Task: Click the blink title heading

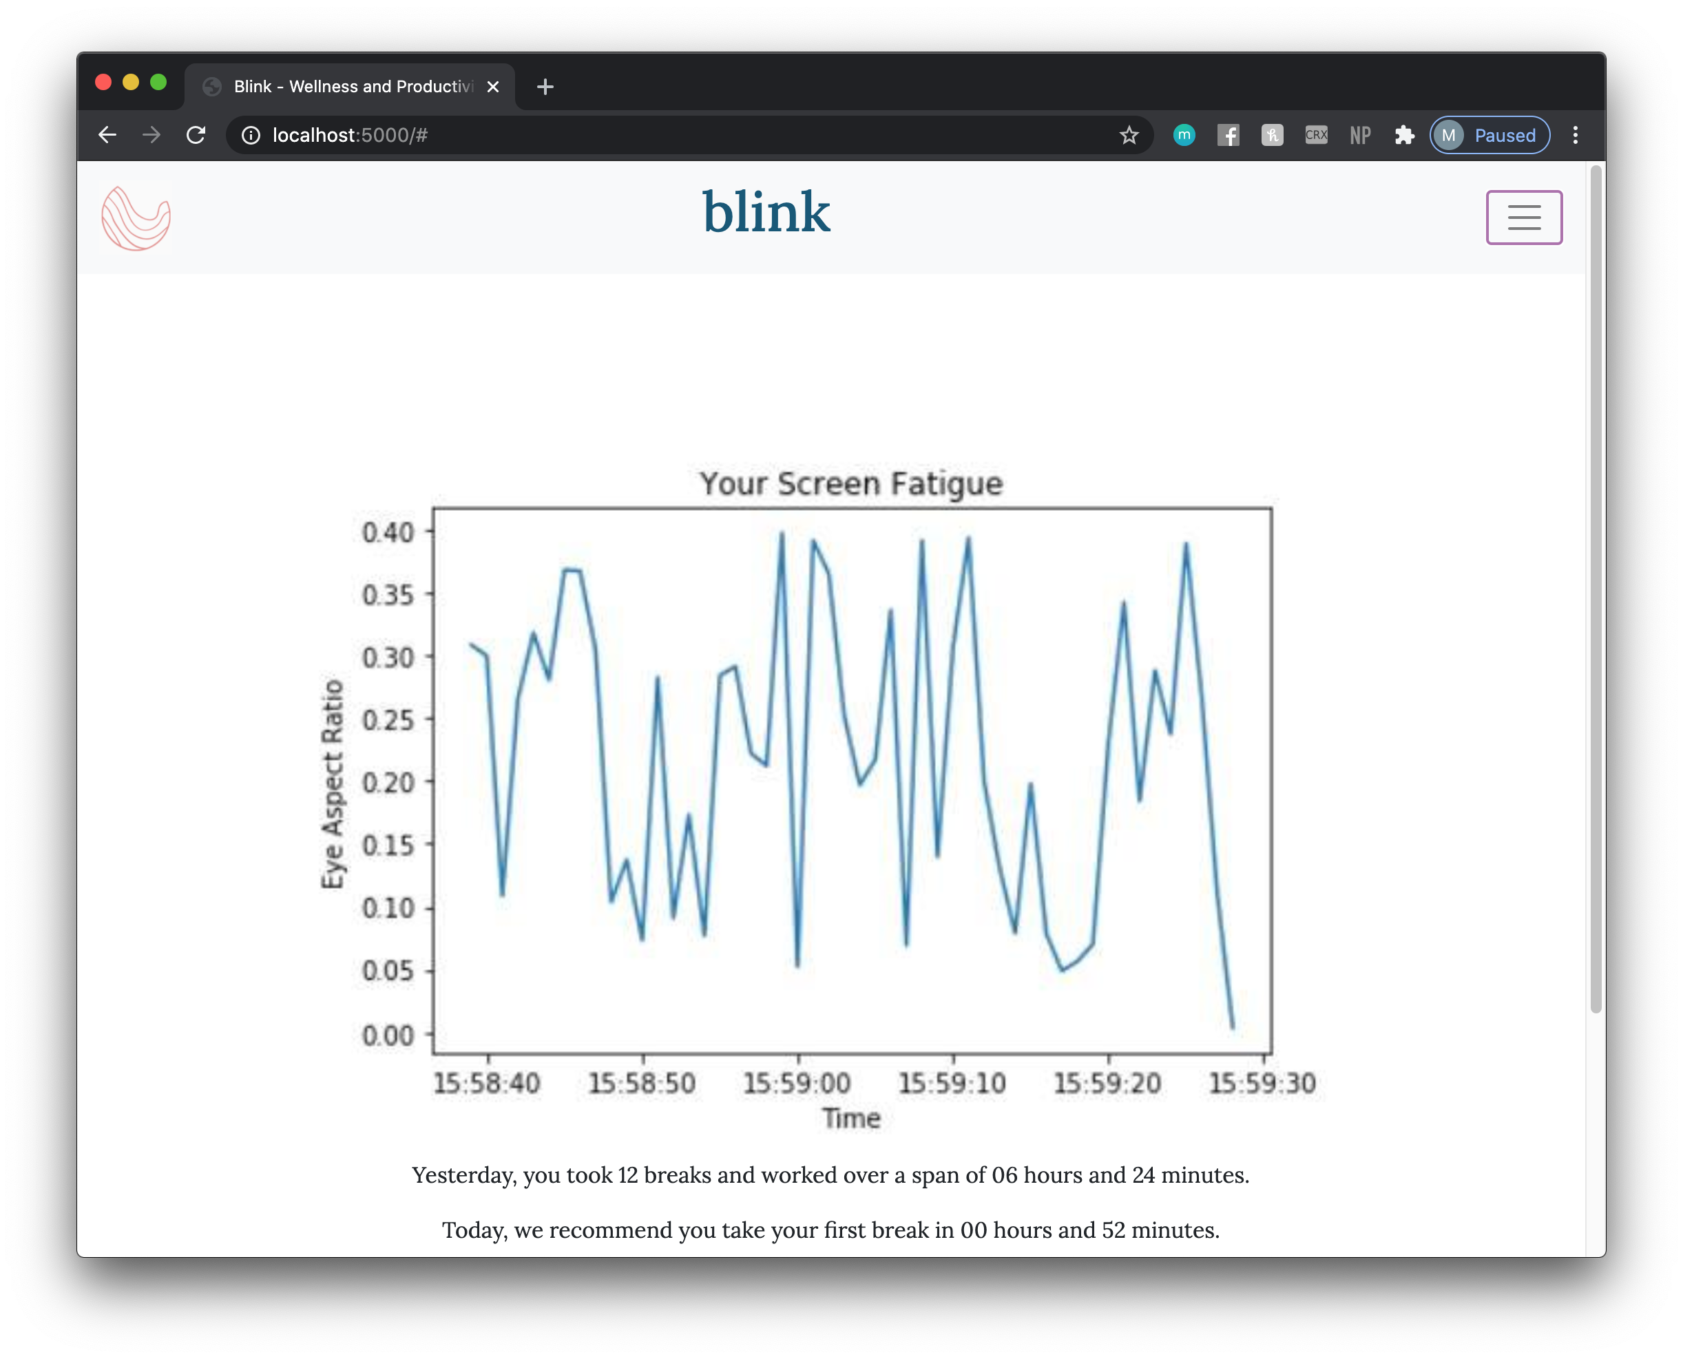Action: (x=765, y=212)
